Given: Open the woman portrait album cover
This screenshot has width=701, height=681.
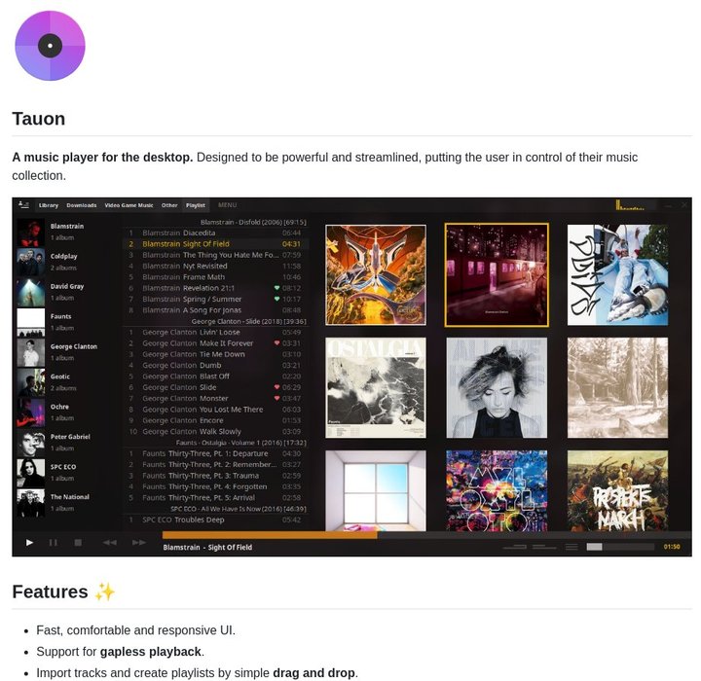Looking at the screenshot, I should pos(497,387).
